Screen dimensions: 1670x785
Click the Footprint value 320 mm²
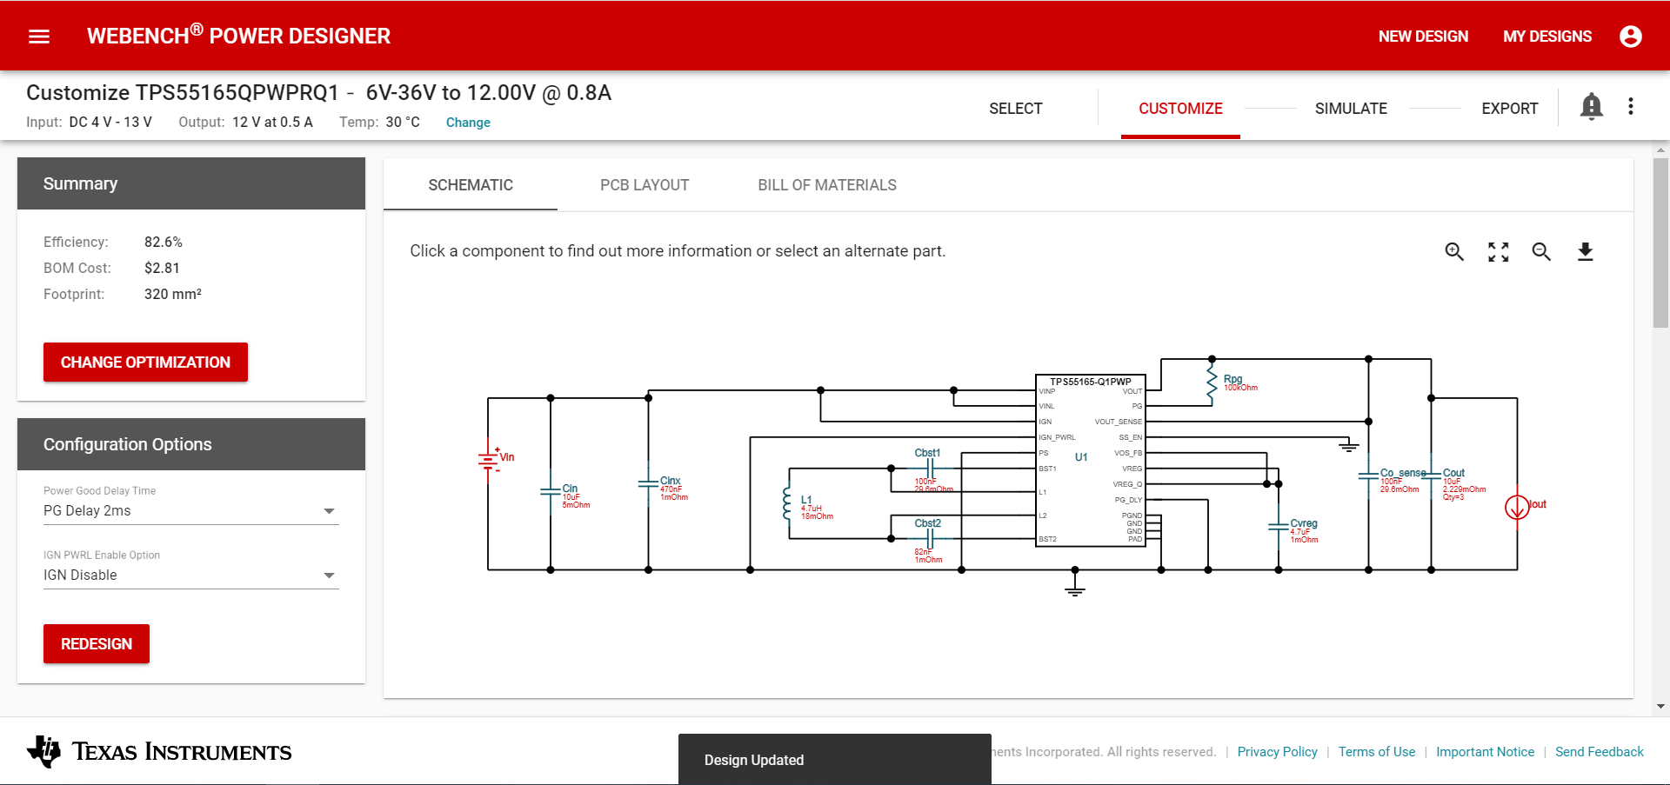(x=173, y=295)
